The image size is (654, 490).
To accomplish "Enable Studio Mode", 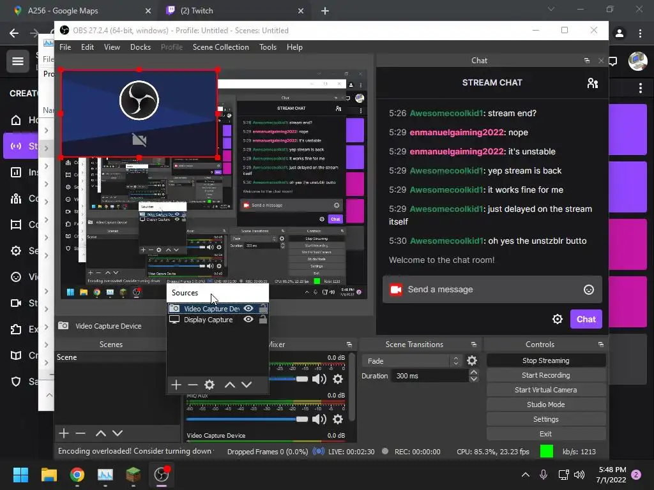I will pos(545,404).
